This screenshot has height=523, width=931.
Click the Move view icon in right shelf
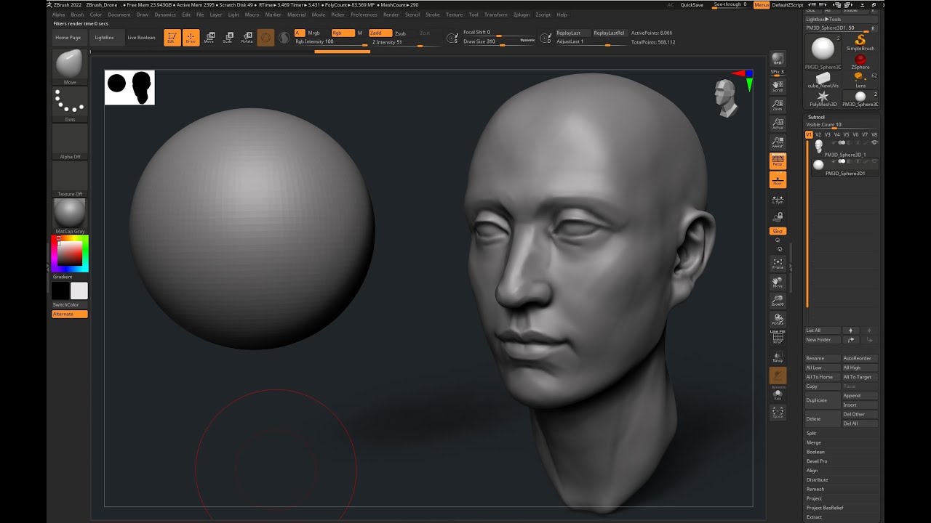click(x=778, y=282)
